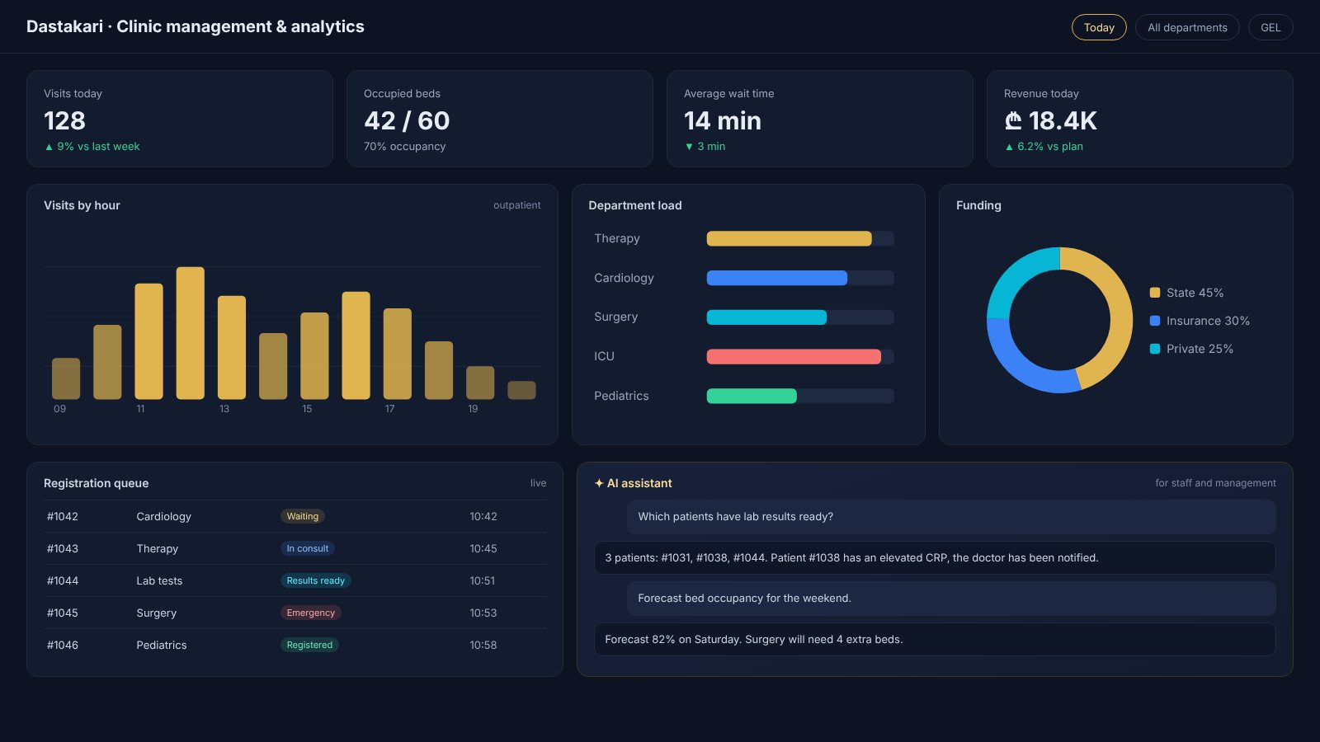Click the Private 25% legend swatch
The image size is (1320, 742).
1155,349
